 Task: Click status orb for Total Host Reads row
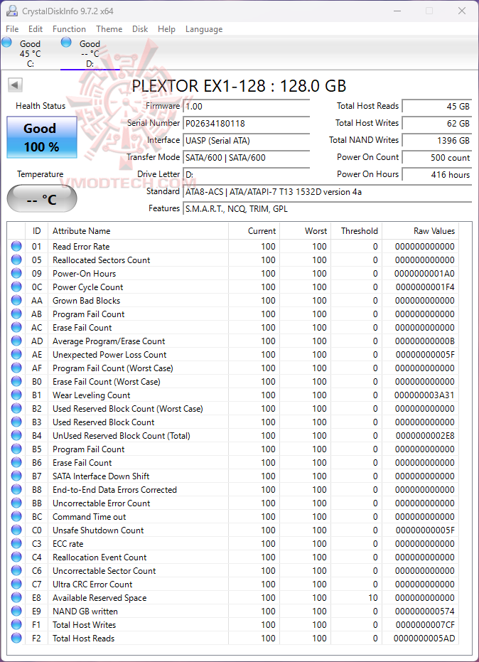point(16,638)
